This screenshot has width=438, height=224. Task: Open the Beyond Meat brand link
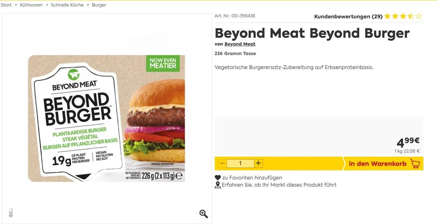click(240, 44)
